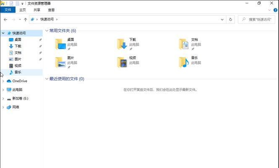Click the magnifier icon in search box
The width and height of the screenshot is (279, 168).
click(244, 19)
